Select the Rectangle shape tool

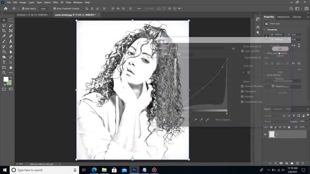coord(4,68)
